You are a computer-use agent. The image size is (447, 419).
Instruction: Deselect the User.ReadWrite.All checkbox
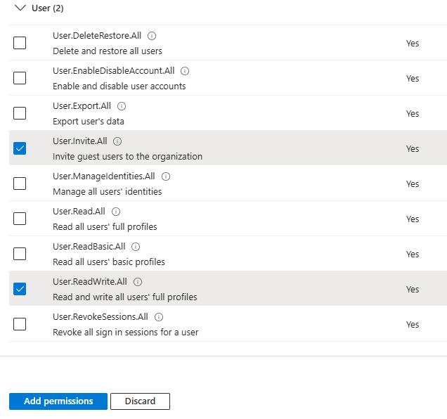tap(20, 289)
